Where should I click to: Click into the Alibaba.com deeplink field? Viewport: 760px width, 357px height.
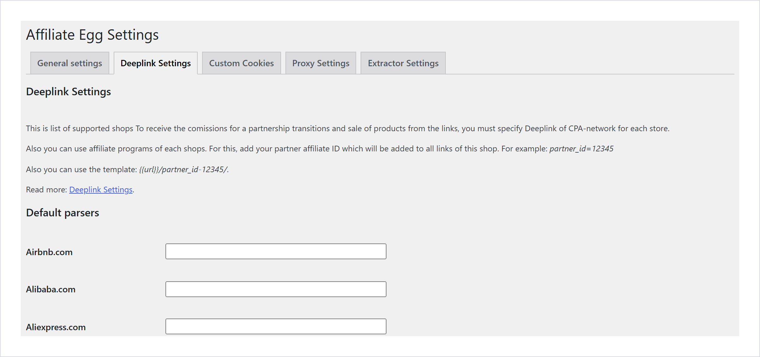coord(276,289)
